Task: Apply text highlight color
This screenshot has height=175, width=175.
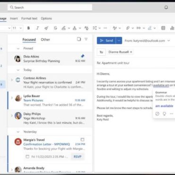Action: [63, 28]
